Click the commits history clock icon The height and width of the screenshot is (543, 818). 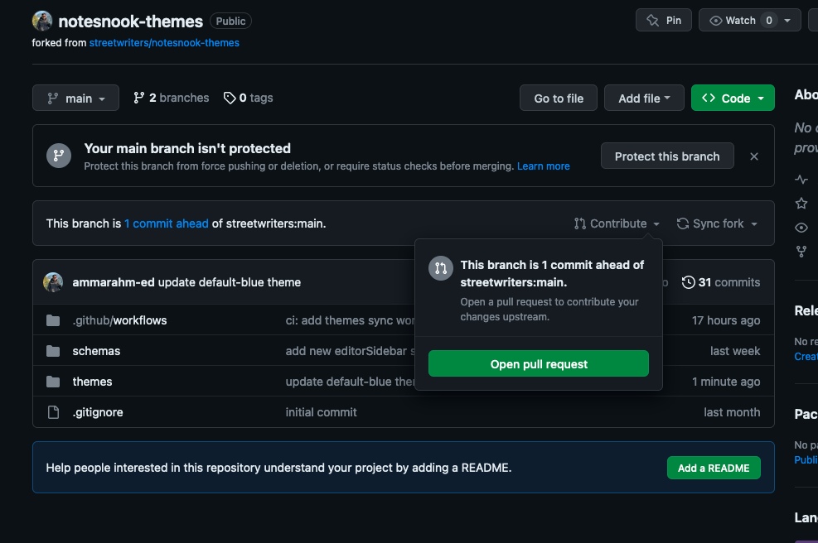coord(688,282)
